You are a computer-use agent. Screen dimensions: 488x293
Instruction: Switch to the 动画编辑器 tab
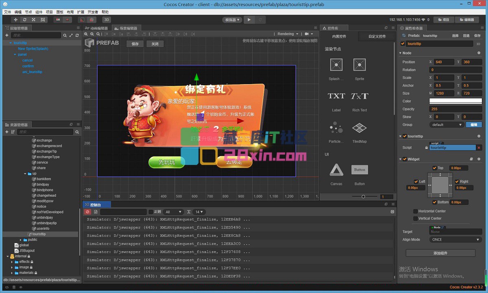(97, 28)
